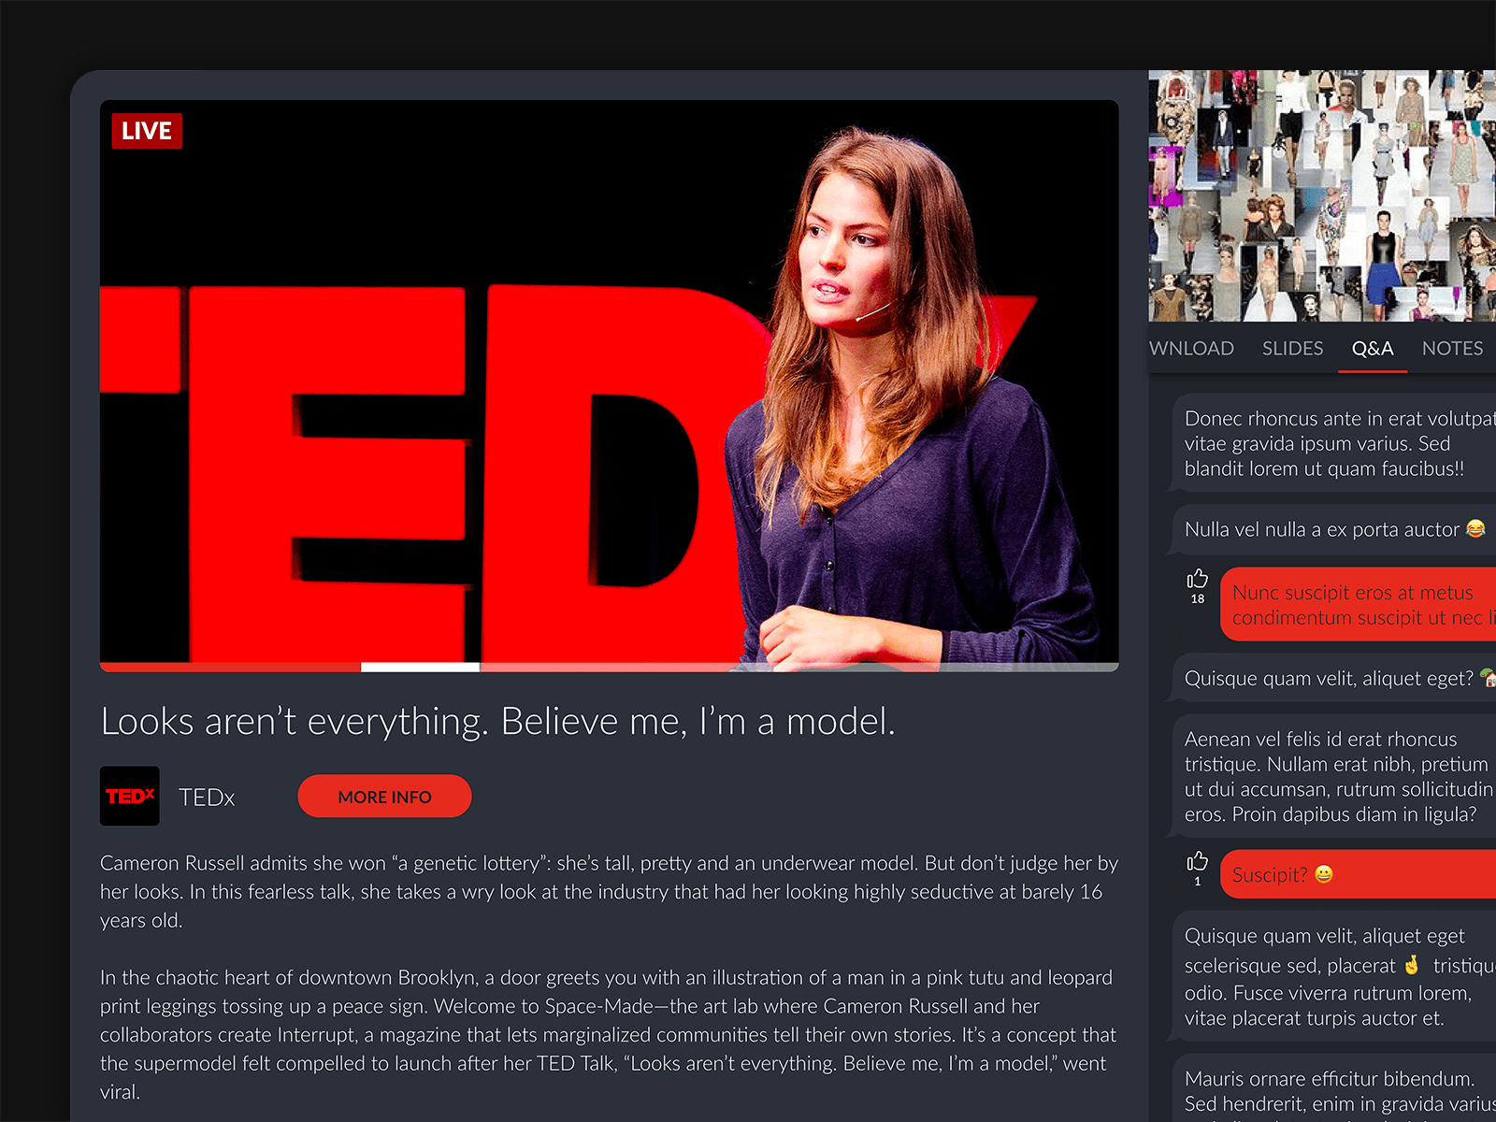Switch to the SLIDES tab

[1292, 349]
